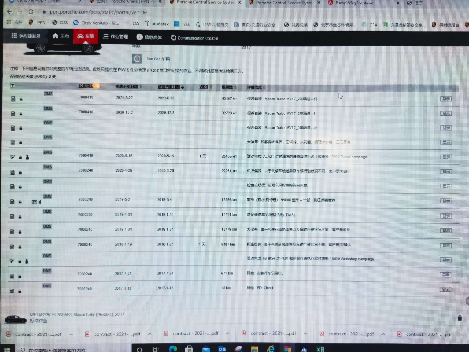The width and height of the screenshot is (469, 352).
Task: Open the 礼券兑换 bookmark
Action: (296, 25)
